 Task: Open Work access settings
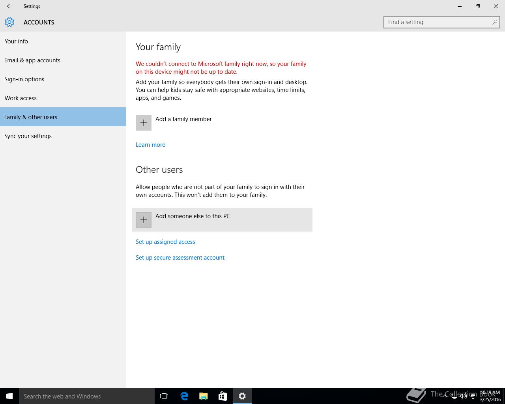(x=63, y=98)
